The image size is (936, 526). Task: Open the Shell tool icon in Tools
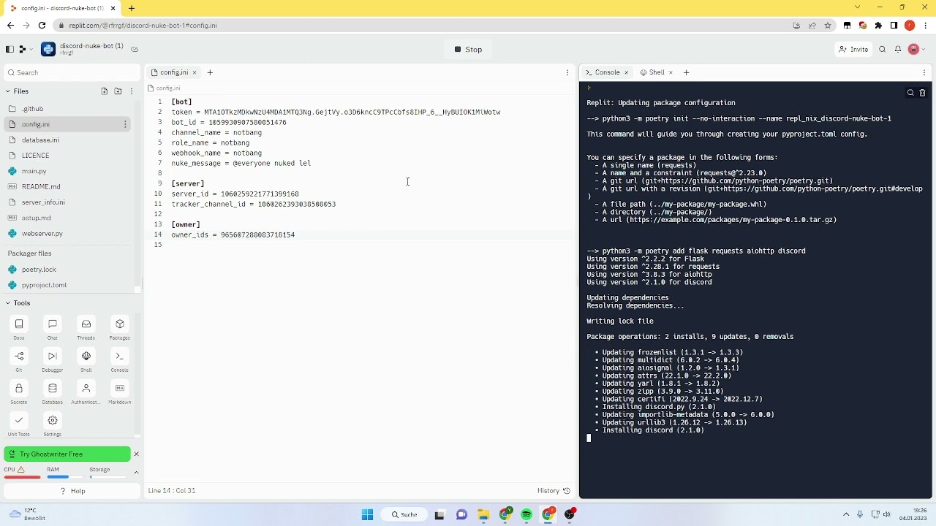(x=86, y=361)
